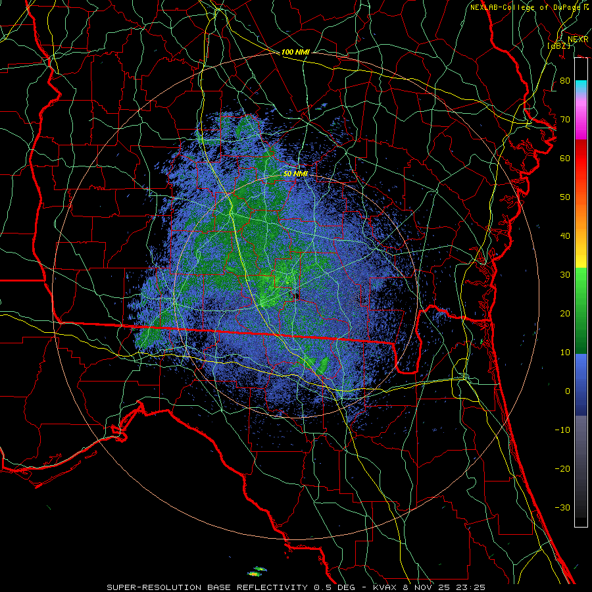Viewport: 592px width, 592px height.
Task: Click the 0 value on the dBZ scale
Action: (568, 391)
